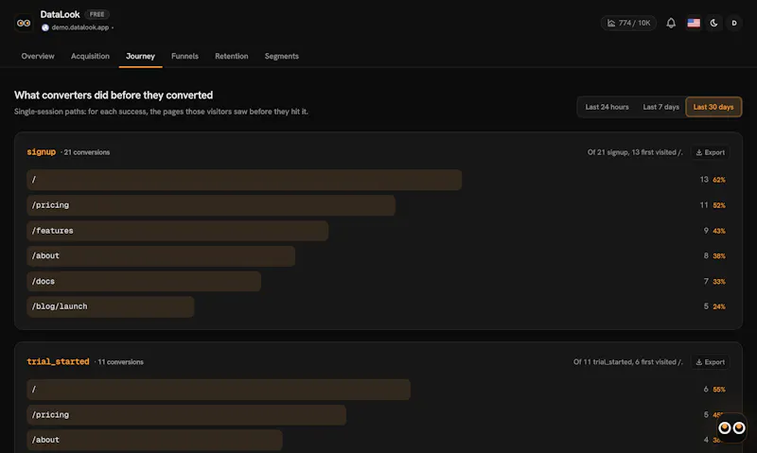This screenshot has height=453, width=757.
Task: Click the "/" bar in signup card
Action: [x=244, y=180]
